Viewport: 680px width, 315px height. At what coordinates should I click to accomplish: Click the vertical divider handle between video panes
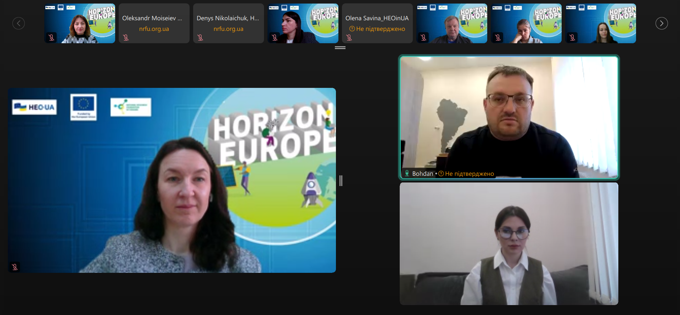341,181
